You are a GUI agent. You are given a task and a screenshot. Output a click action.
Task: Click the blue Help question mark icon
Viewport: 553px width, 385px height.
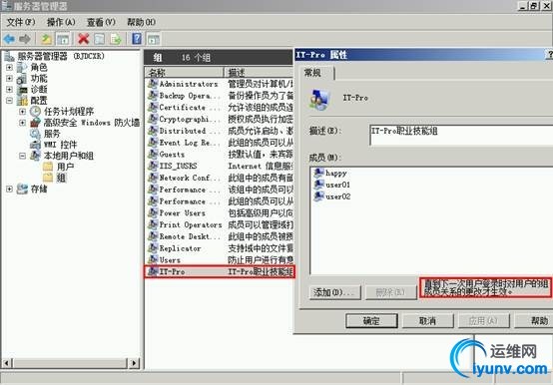click(x=137, y=38)
